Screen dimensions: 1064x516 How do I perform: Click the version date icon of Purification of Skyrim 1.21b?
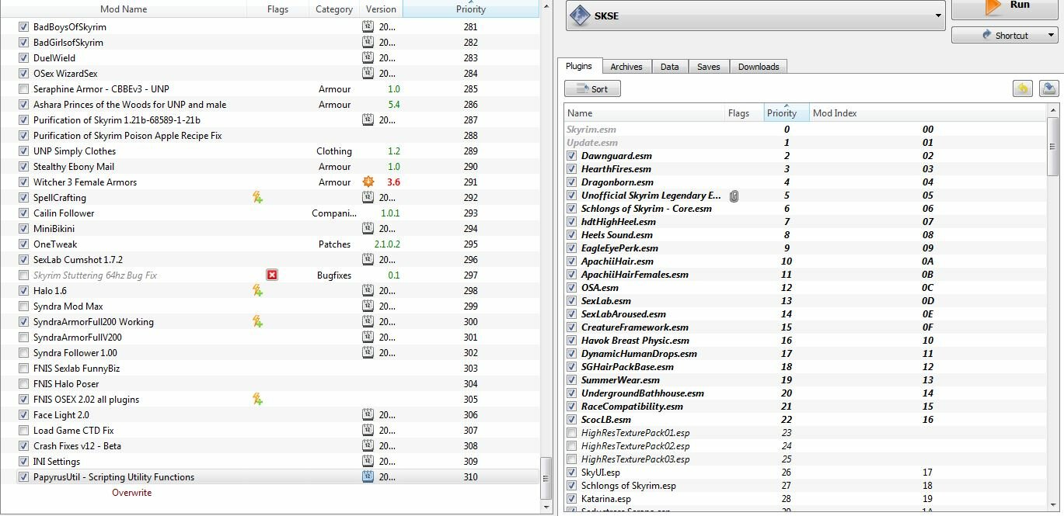pyautogui.click(x=368, y=119)
